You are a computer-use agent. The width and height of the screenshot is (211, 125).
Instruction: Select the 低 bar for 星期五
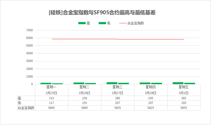190,83
